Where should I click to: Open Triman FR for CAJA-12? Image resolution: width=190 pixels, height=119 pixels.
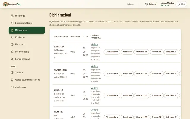point(157,95)
